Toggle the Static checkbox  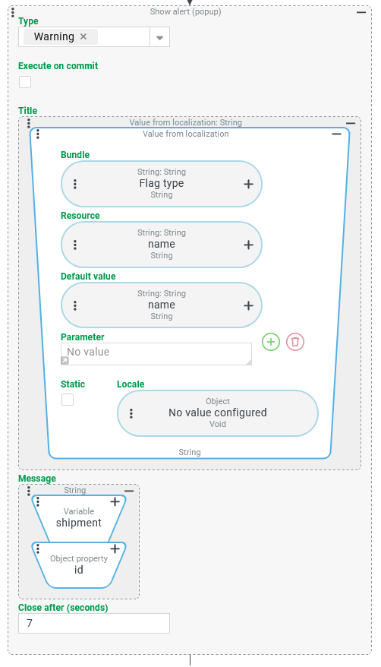point(68,400)
